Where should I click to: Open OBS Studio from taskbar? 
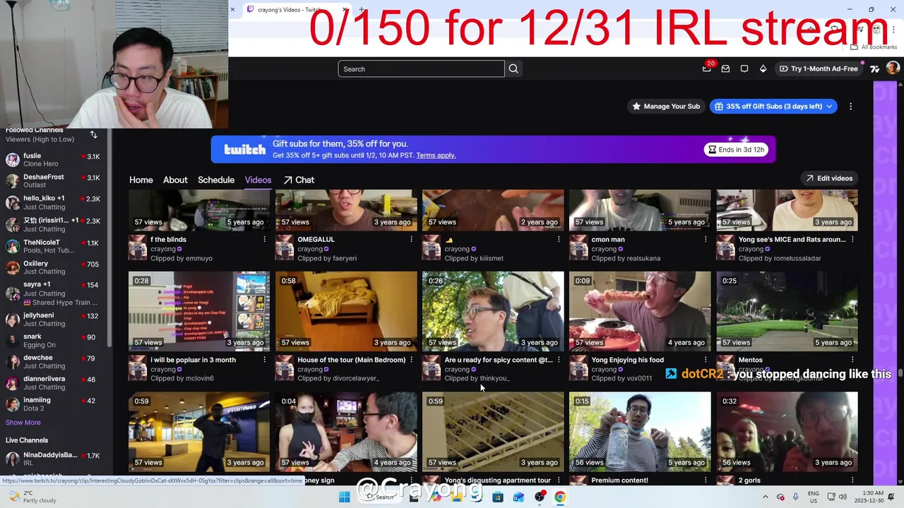[x=540, y=497]
